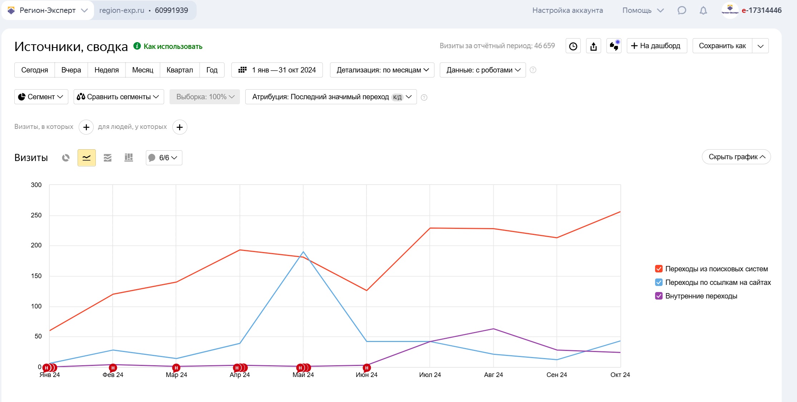Image resolution: width=797 pixels, height=402 pixels.
Task: Click the red annotation marker at Июн 24
Action: [366, 368]
